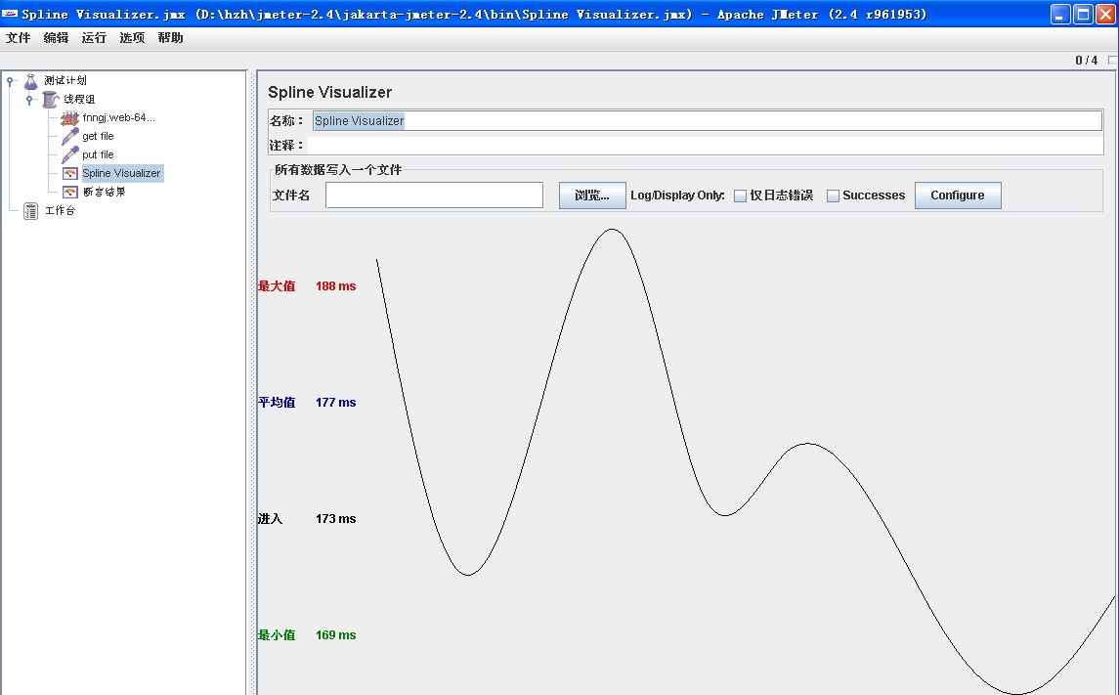Select the 断言结果 tree item
The width and height of the screenshot is (1119, 695).
pos(105,192)
